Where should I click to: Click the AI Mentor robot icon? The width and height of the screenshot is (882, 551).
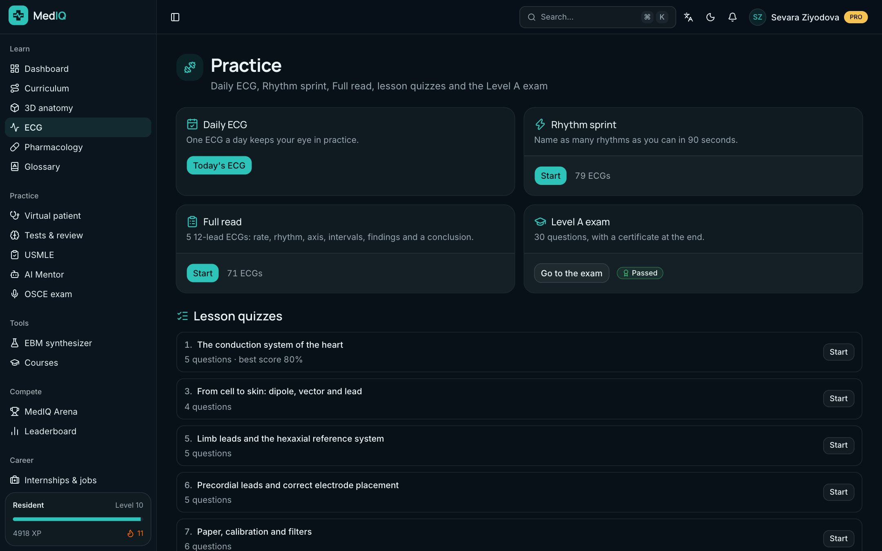[15, 274]
